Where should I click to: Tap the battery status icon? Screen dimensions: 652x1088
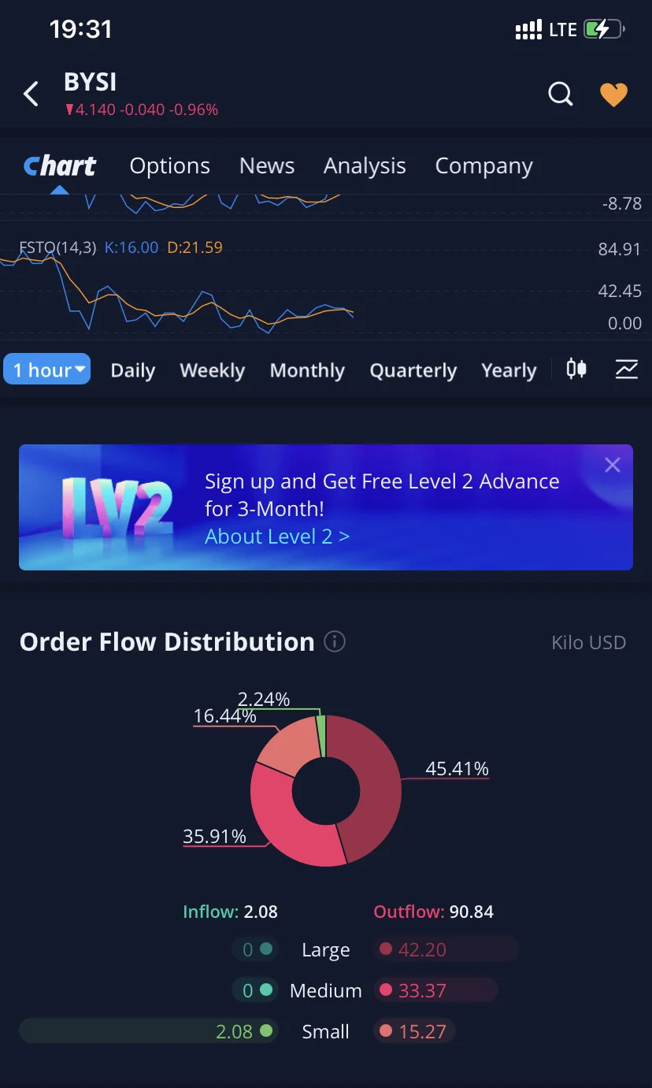coord(604,30)
